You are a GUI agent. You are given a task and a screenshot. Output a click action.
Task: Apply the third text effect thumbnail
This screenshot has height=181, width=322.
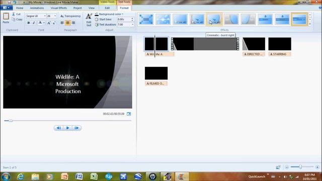coord(180,19)
